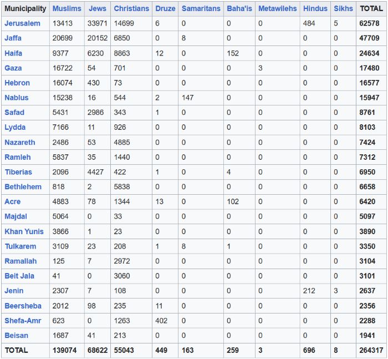Screen dimensions: 388x359
Task: Open the Hebron municipality link
Action: (17, 83)
